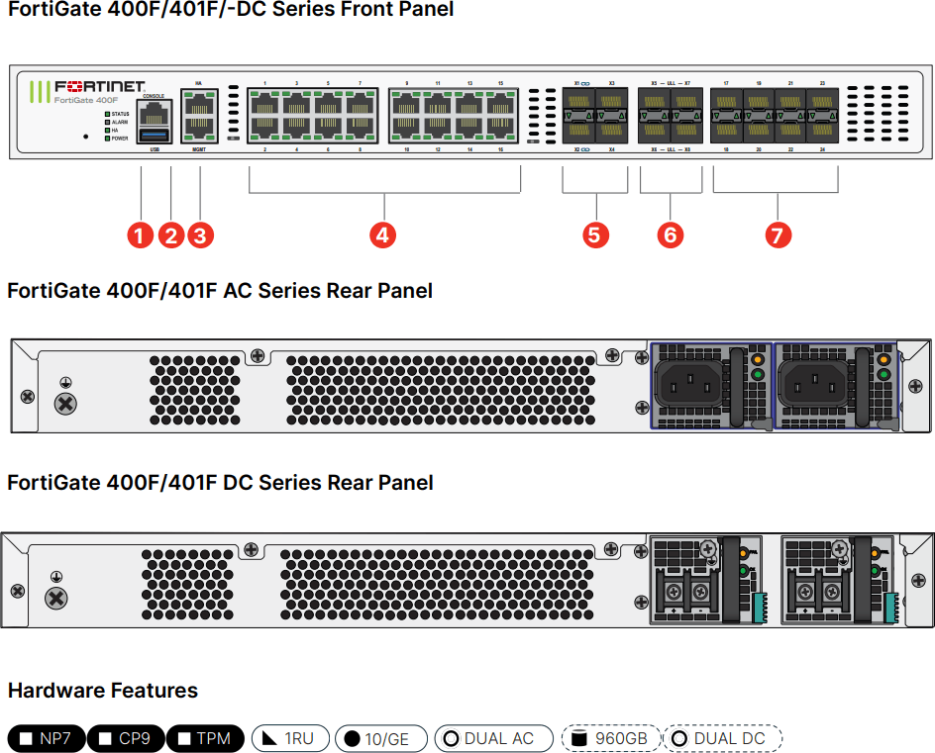Image resolution: width=935 pixels, height=753 pixels.
Task: Click the CONSOLE RJ45 port
Action: pos(155,112)
